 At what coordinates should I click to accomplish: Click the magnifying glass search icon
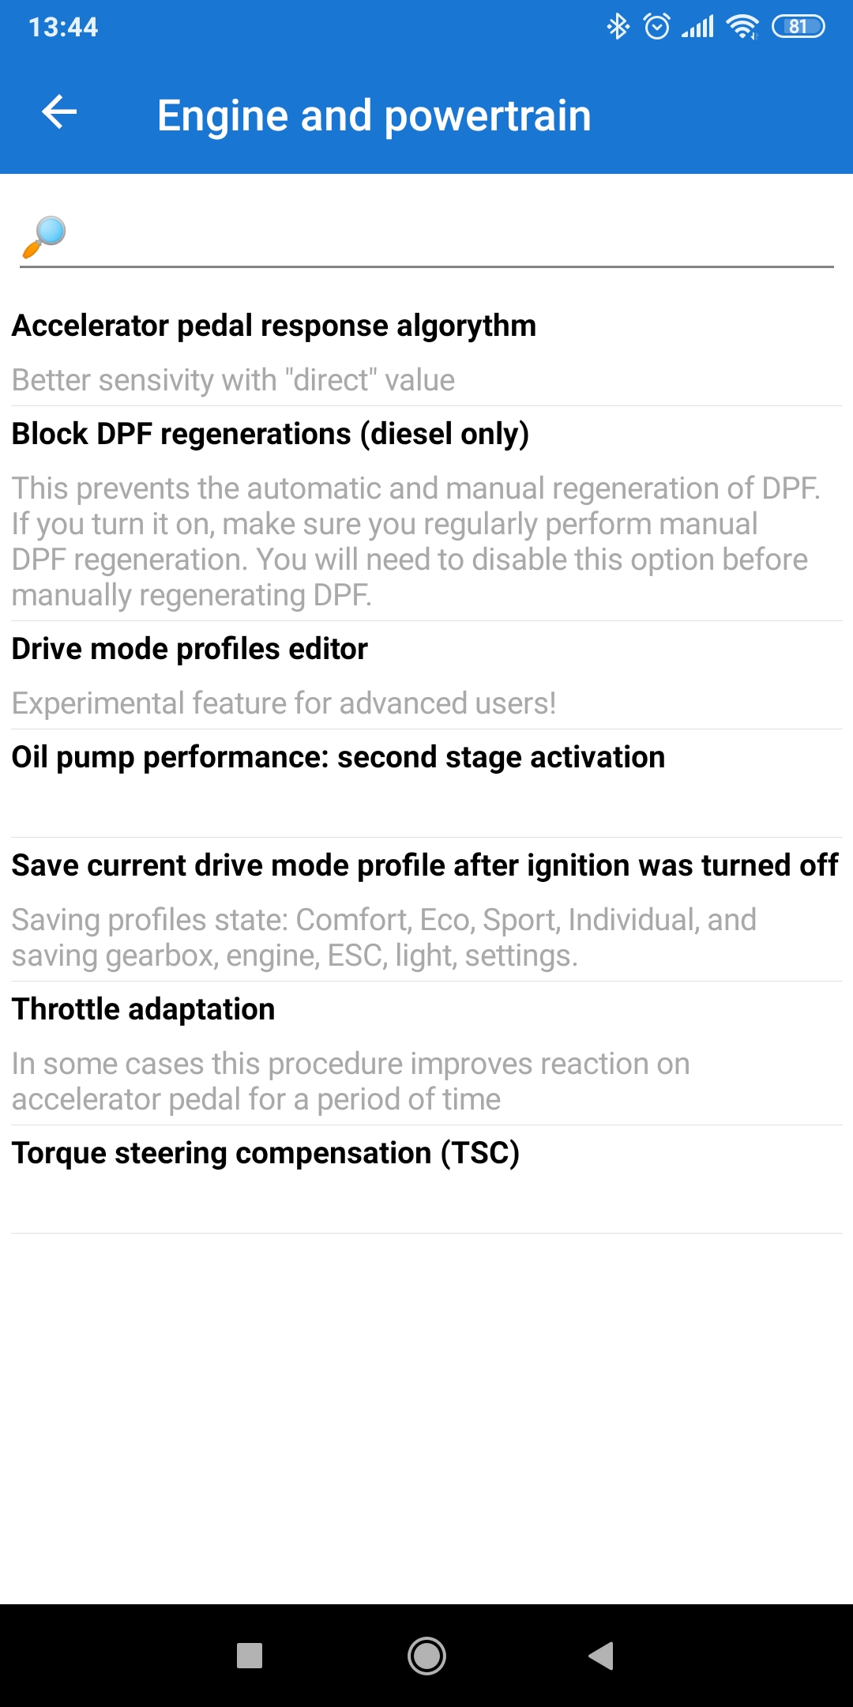pyautogui.click(x=44, y=236)
